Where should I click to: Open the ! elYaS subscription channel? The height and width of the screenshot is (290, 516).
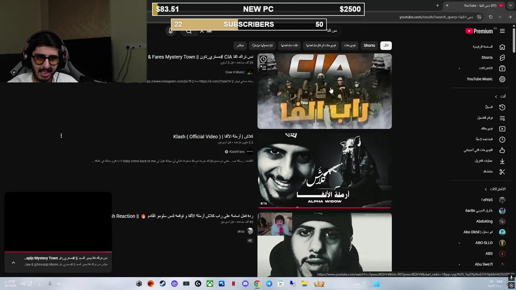487,200
